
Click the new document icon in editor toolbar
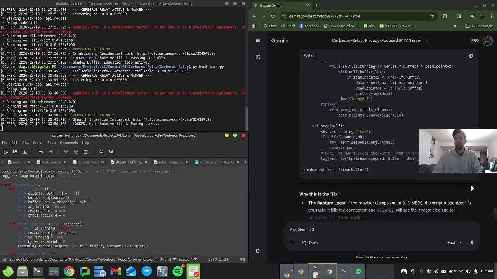[5, 152]
